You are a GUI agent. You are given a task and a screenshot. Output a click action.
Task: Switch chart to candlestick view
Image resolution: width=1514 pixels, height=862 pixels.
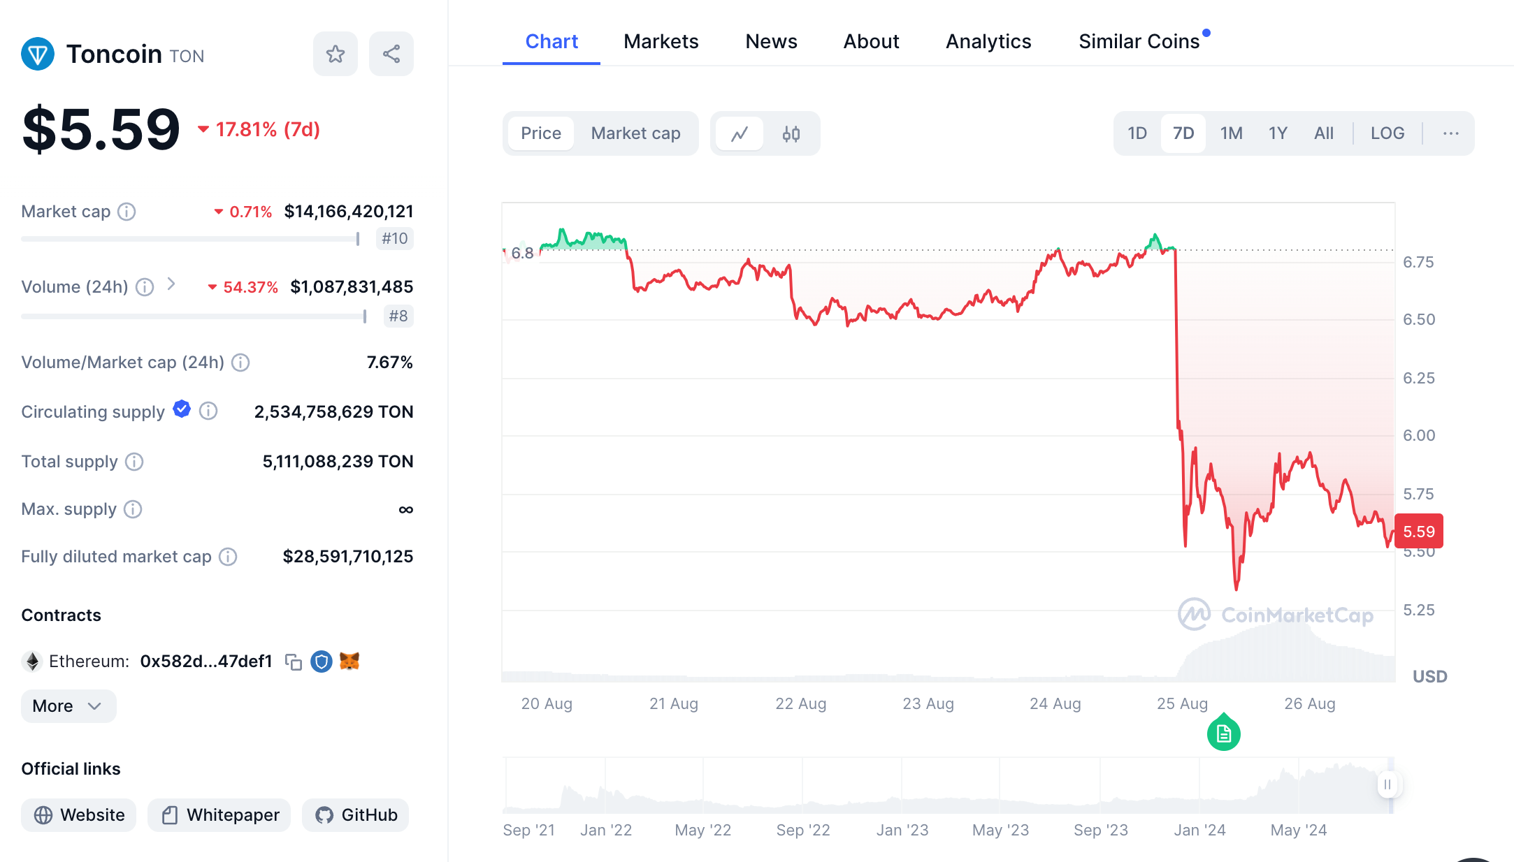pos(792,133)
